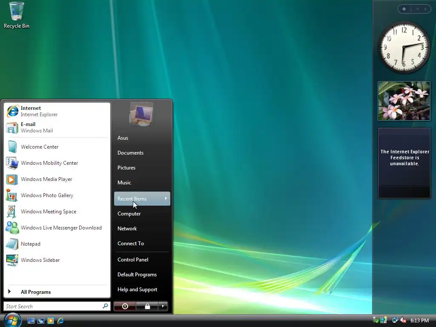Launch Welcome Center from Start menu
This screenshot has height=327, width=436.
[x=57, y=147]
